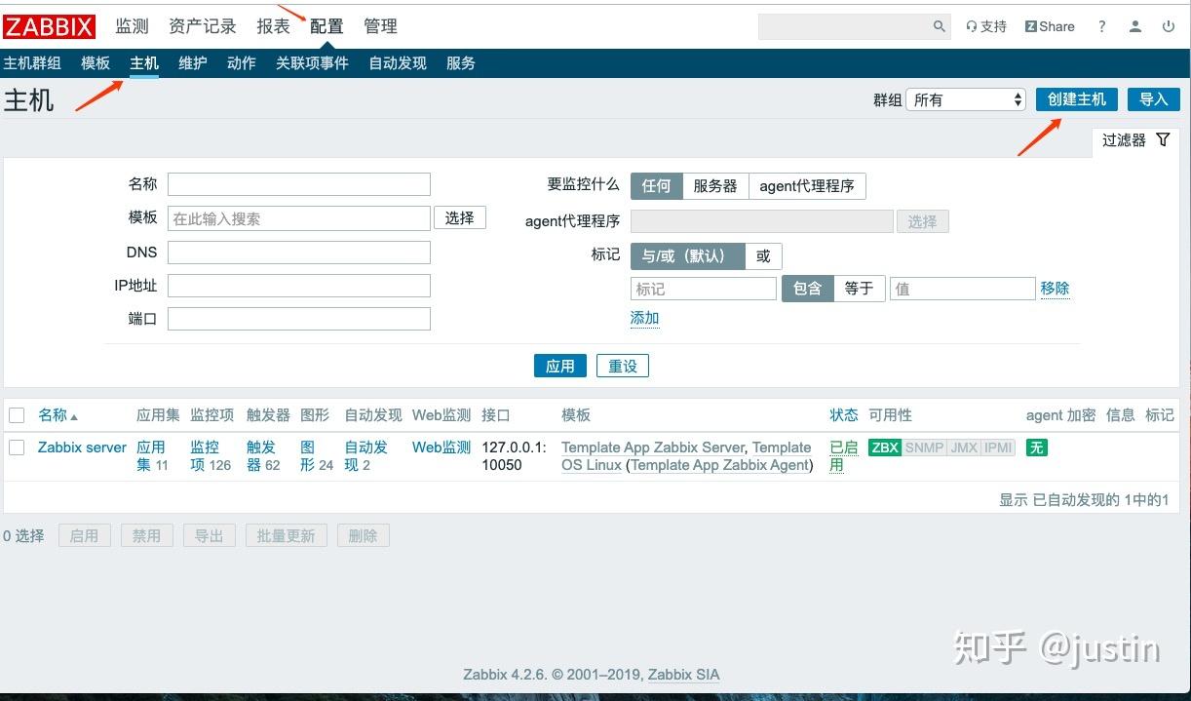Click the user profile icon

pyautogui.click(x=1134, y=26)
